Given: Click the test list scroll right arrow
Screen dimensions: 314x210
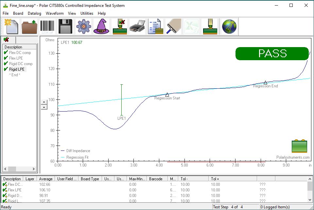Looking at the screenshot, I should 34,169.
